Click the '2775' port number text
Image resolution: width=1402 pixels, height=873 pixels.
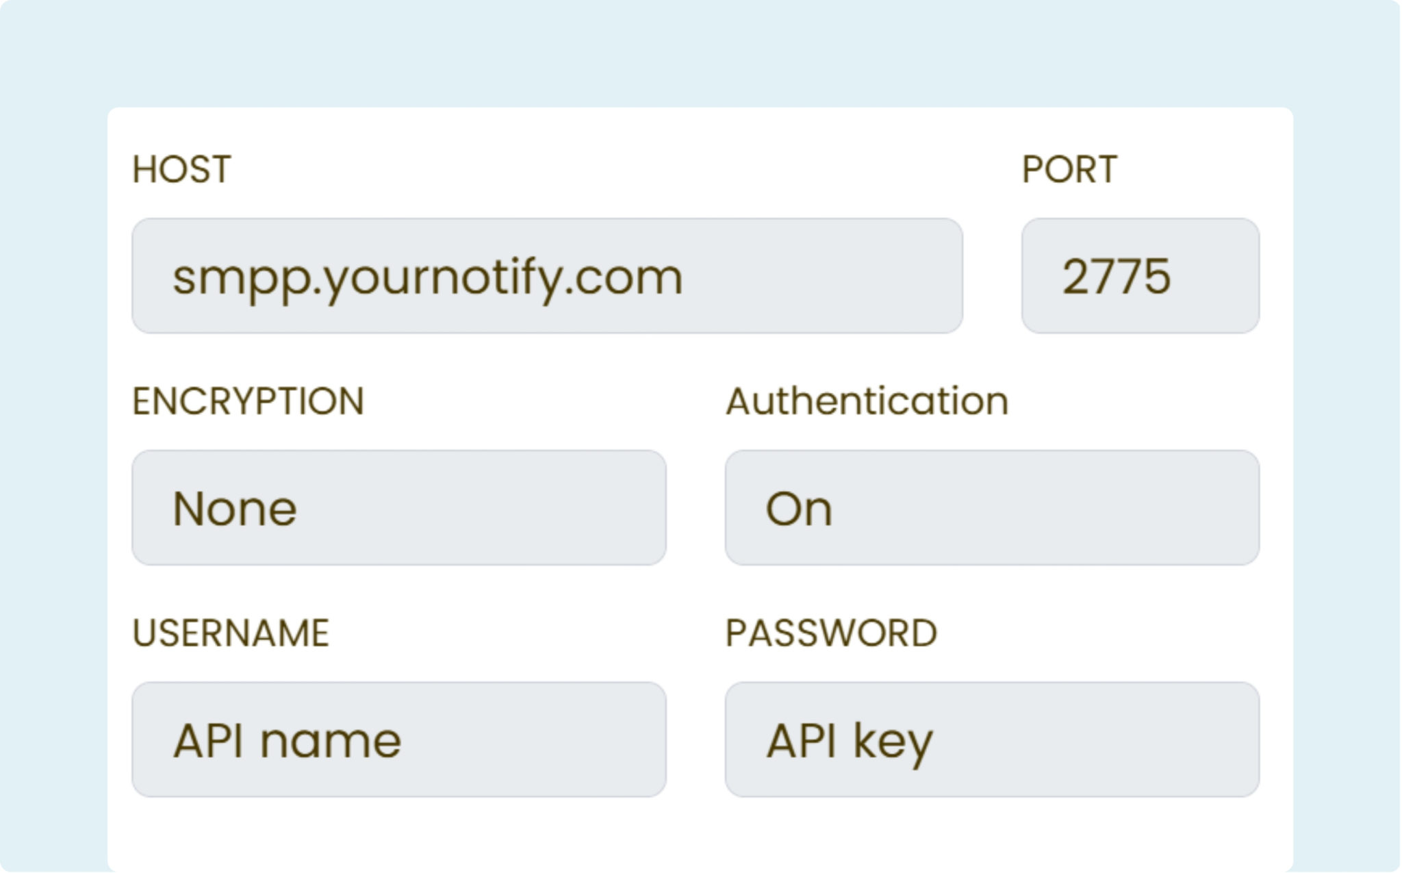pos(1116,277)
